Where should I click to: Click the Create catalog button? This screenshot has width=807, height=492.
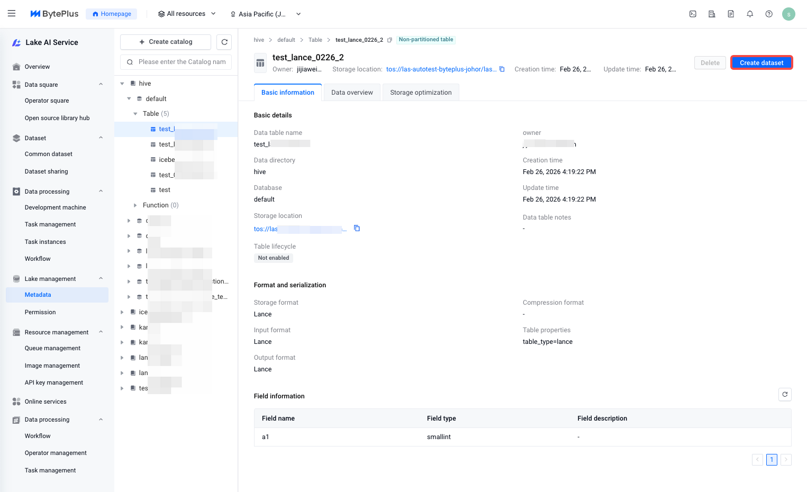(166, 42)
